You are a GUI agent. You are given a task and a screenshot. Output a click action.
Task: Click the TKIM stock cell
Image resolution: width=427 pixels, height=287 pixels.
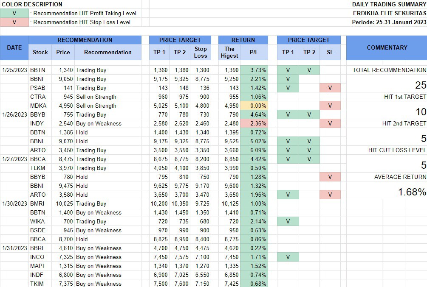pos(37,284)
